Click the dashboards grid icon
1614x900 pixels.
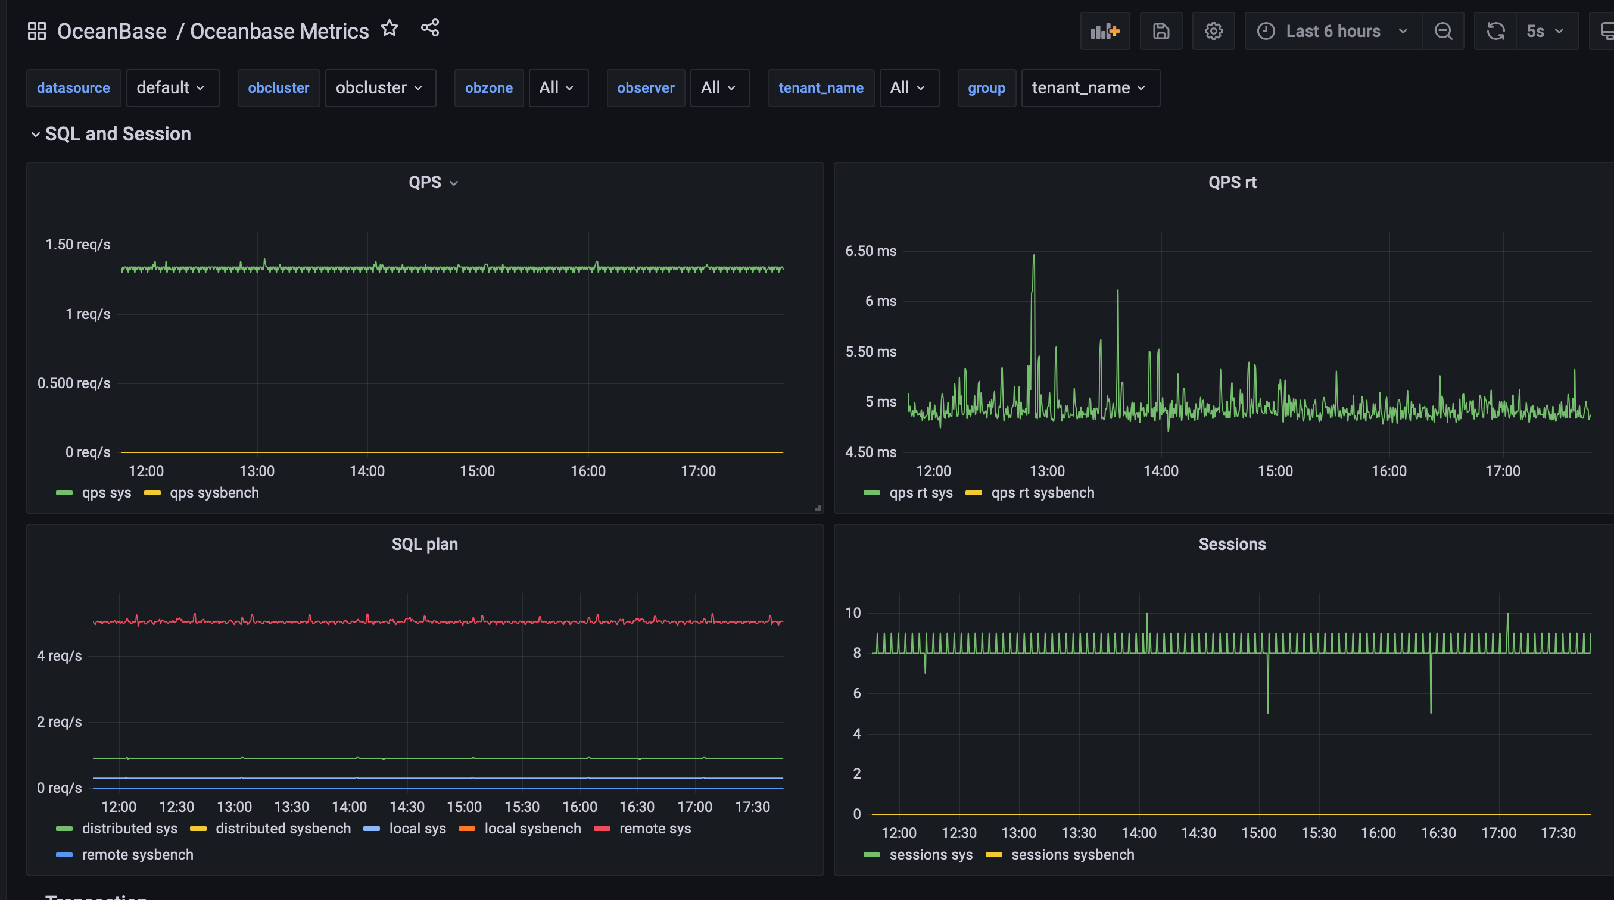click(37, 31)
